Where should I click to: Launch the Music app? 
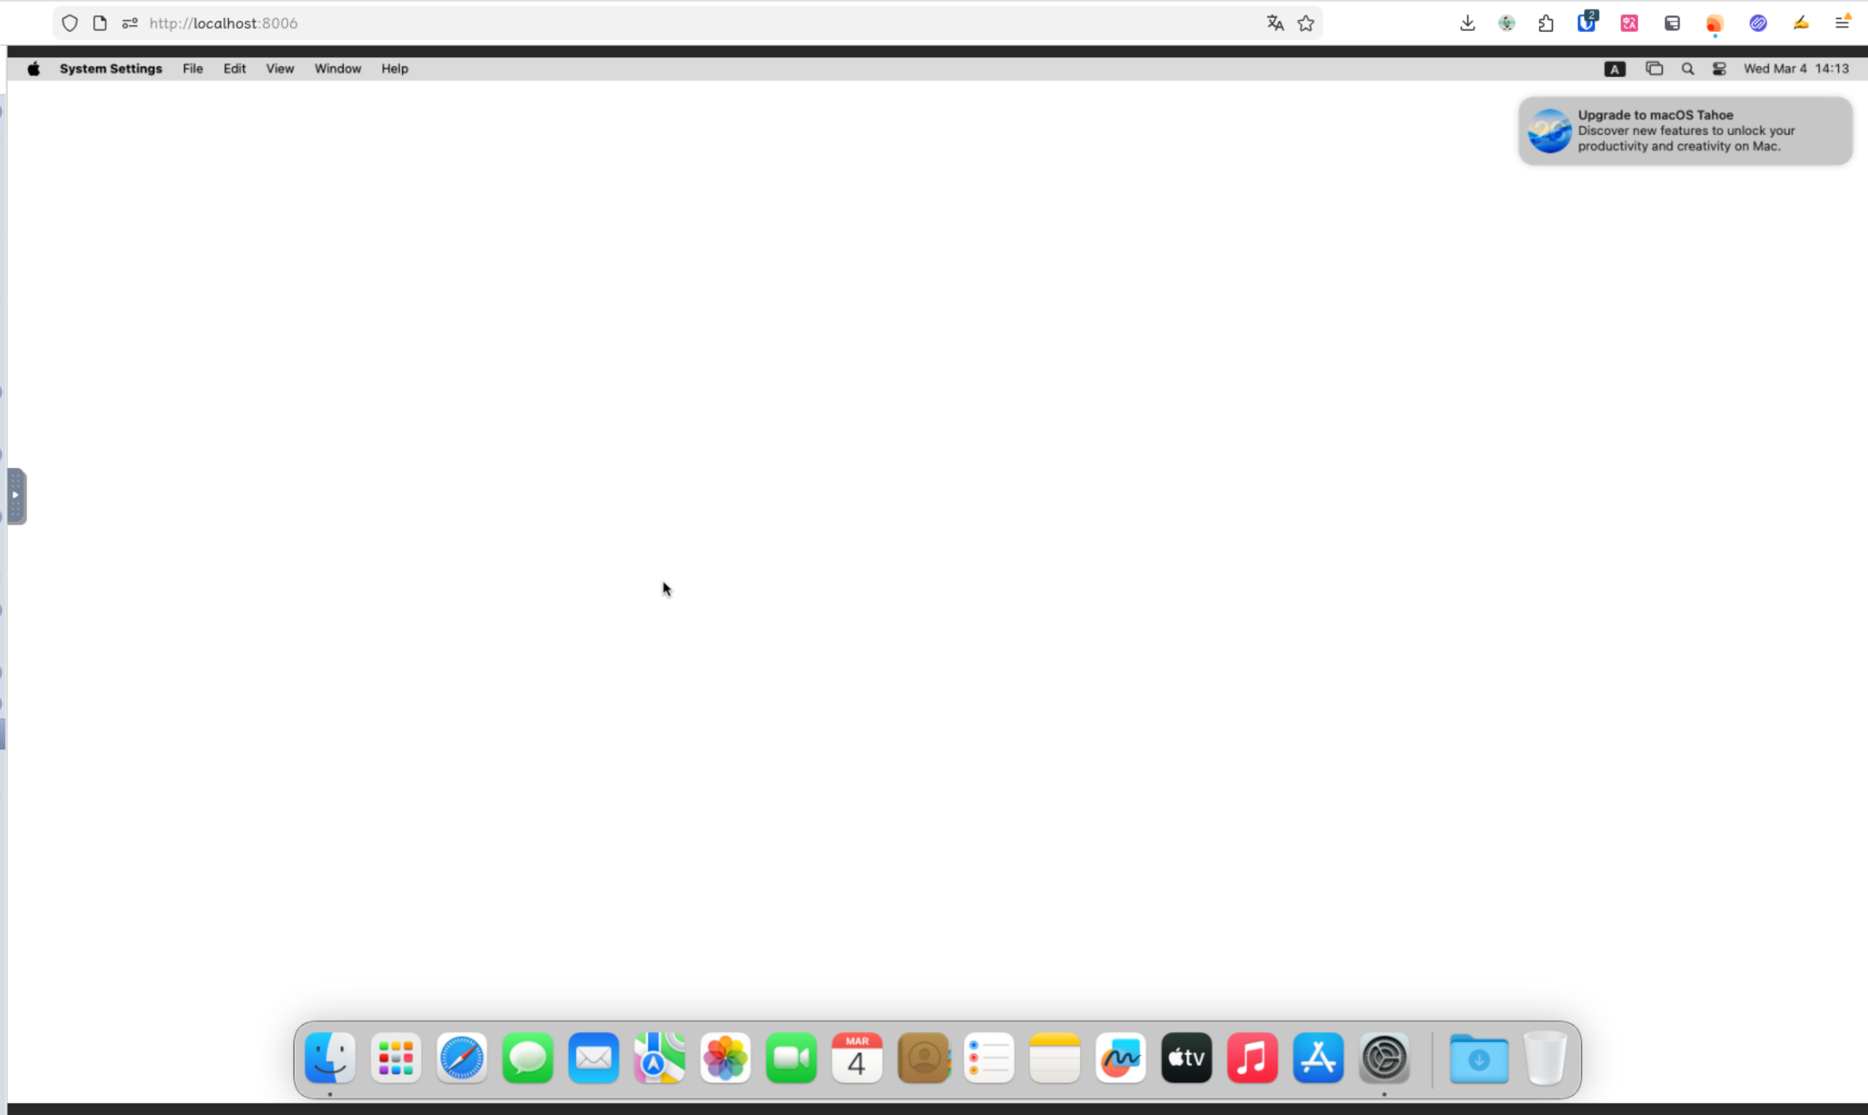click(1252, 1057)
